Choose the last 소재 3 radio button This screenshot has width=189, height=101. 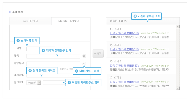tap(111, 78)
